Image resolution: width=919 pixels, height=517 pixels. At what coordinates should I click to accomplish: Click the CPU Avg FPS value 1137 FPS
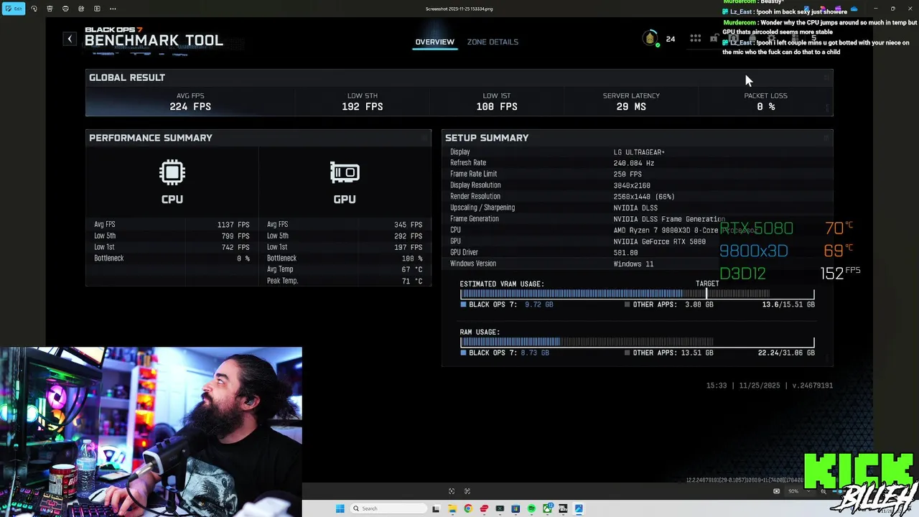click(233, 225)
